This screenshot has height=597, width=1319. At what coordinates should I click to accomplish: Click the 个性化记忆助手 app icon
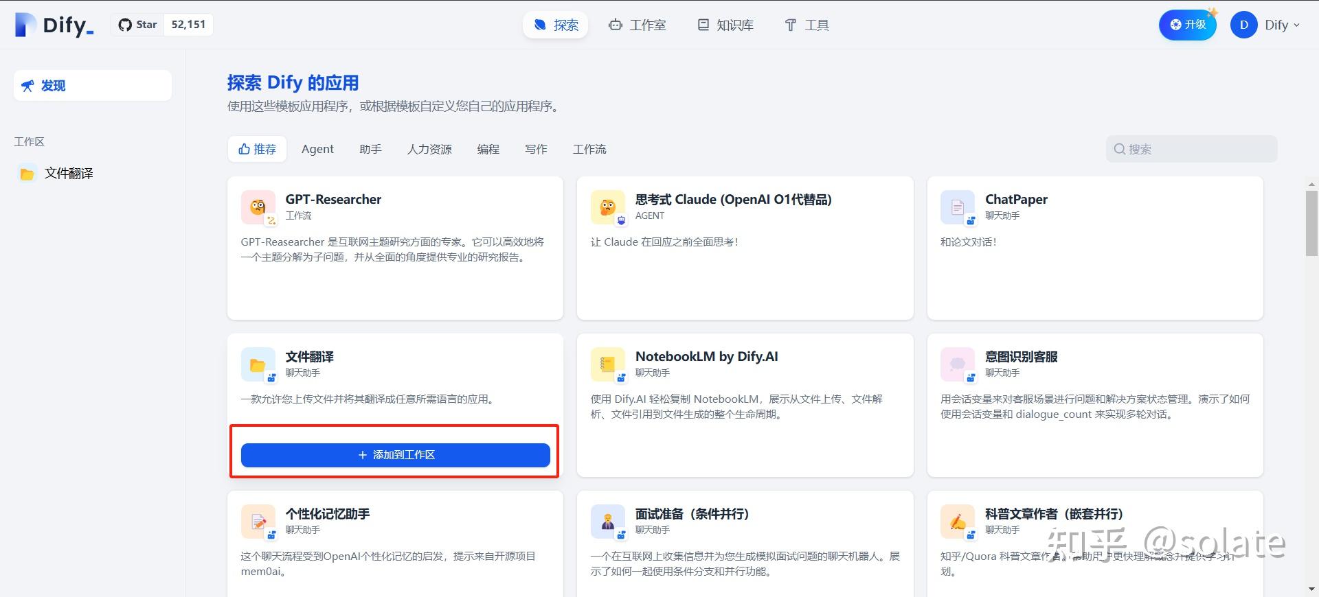(258, 522)
